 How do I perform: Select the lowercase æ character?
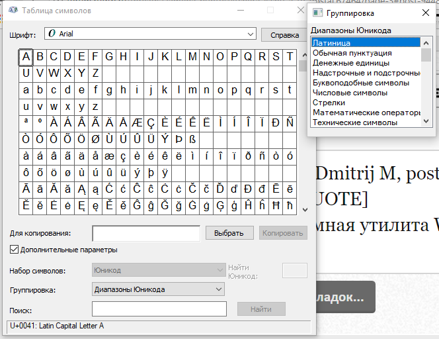109,156
